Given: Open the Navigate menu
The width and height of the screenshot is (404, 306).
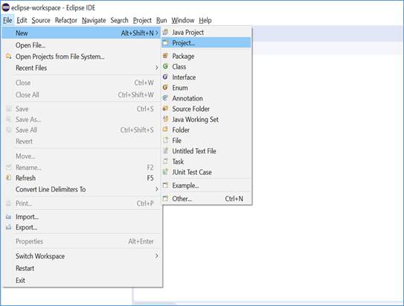Looking at the screenshot, I should pyautogui.click(x=94, y=20).
